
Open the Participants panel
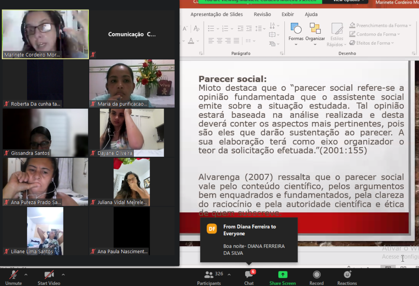tap(209, 277)
